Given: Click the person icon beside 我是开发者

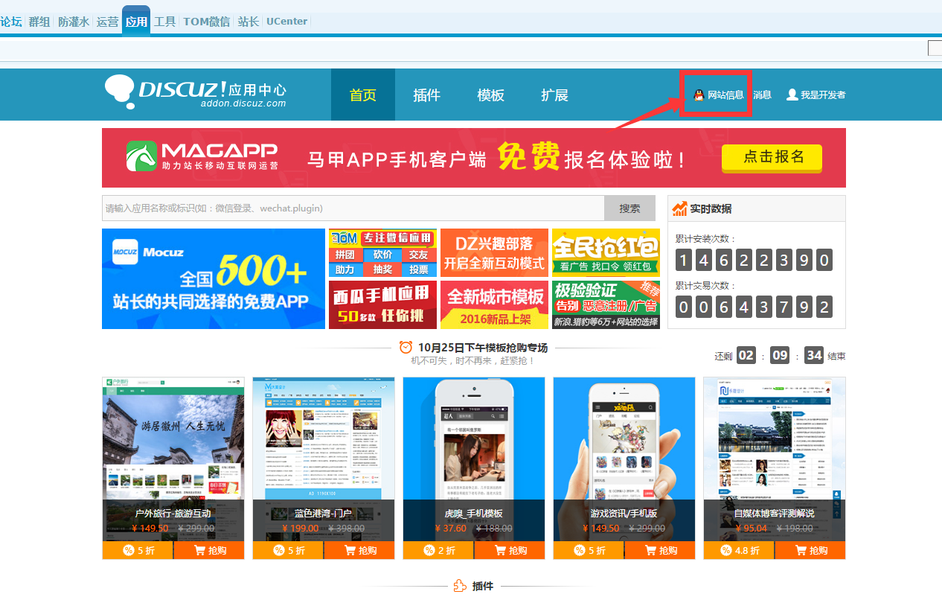Looking at the screenshot, I should (792, 95).
